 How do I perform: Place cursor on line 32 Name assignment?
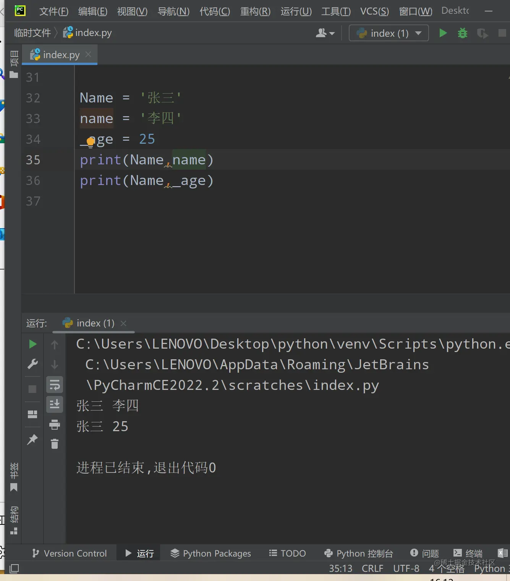(x=130, y=98)
